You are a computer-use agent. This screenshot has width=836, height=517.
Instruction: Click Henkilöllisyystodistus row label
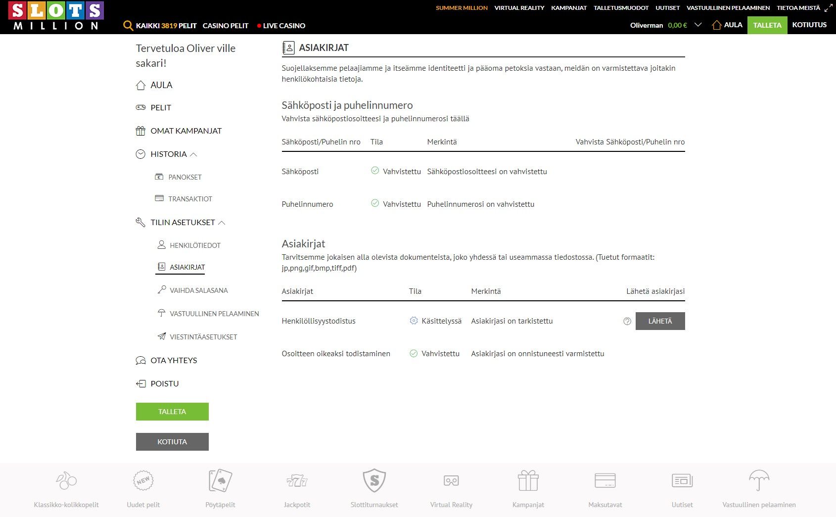coord(319,321)
